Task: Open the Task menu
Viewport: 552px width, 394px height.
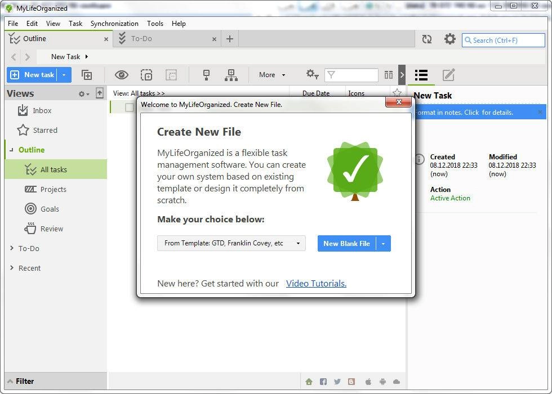Action: tap(75, 24)
